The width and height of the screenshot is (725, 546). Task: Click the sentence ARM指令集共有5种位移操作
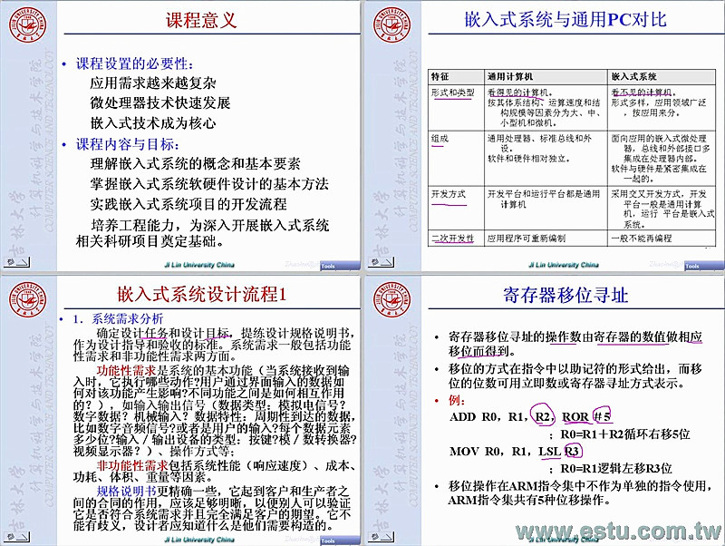(529, 500)
